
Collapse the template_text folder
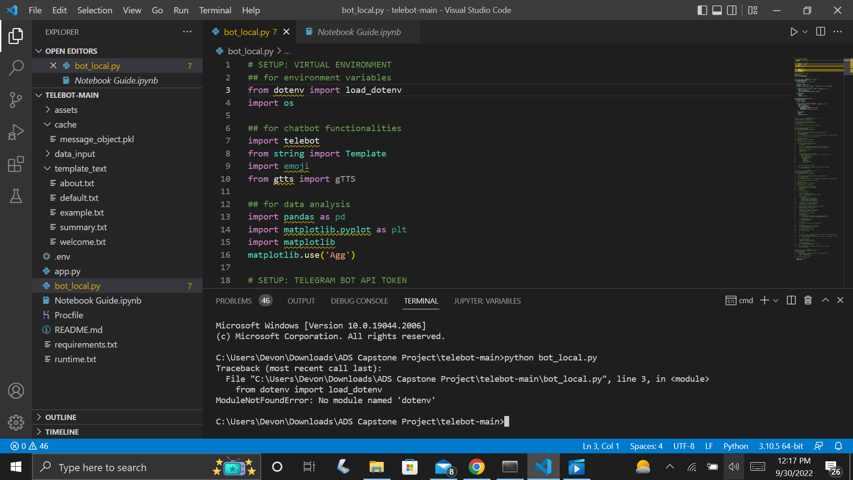[80, 168]
